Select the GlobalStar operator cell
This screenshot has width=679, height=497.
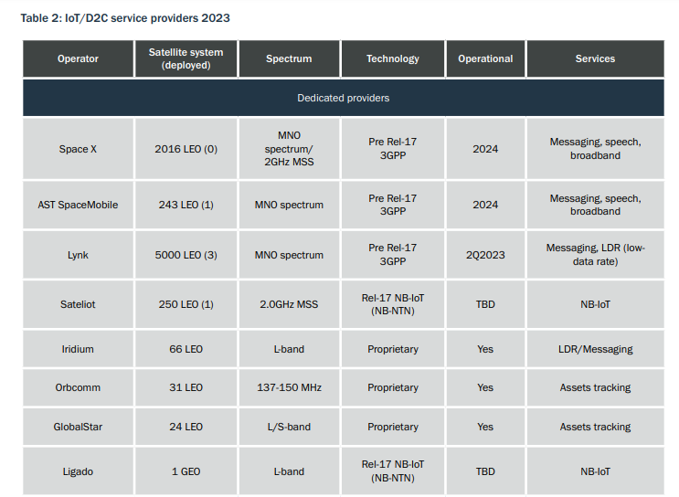pos(78,427)
